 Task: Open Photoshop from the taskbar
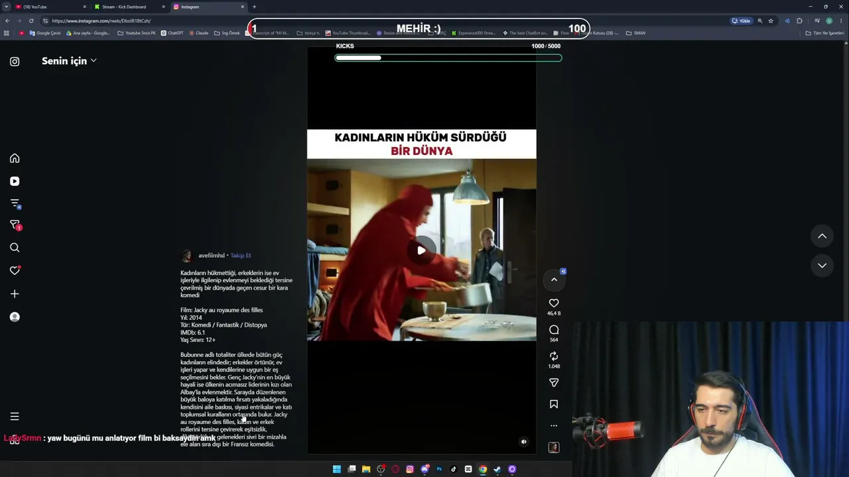[x=439, y=469]
